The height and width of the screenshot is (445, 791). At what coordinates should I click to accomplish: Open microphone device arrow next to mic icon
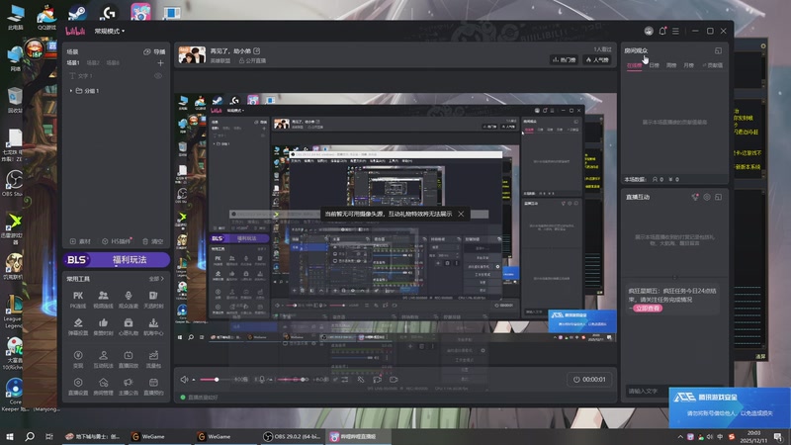pyautogui.click(x=270, y=380)
